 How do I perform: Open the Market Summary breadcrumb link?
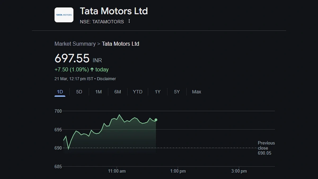click(x=75, y=44)
